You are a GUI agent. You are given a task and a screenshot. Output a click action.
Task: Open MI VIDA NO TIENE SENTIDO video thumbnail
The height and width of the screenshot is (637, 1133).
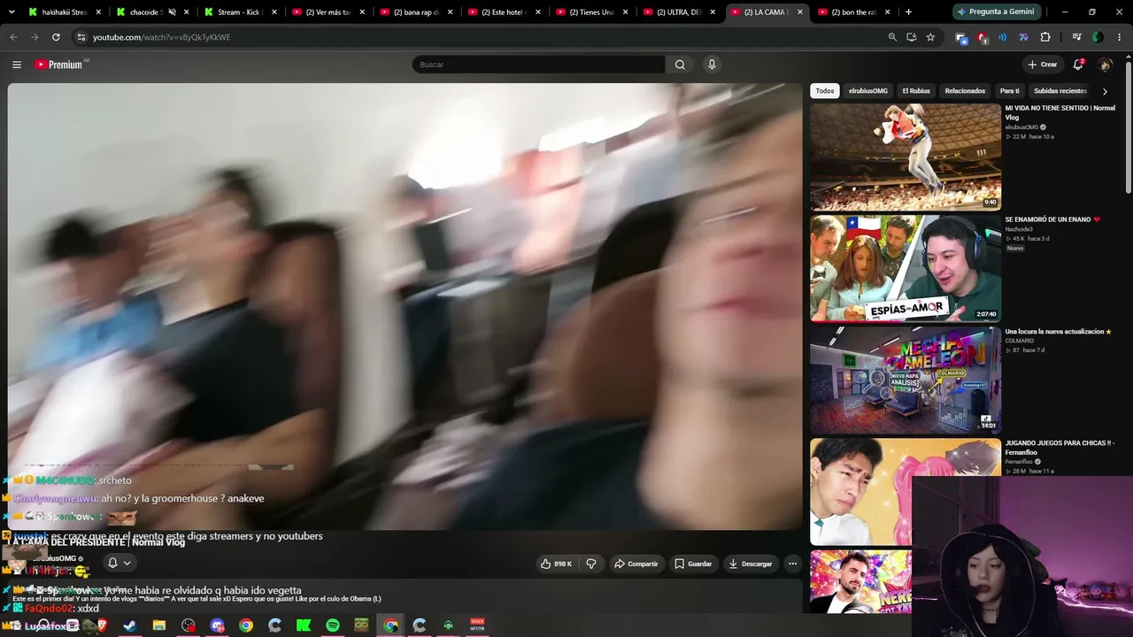coord(906,157)
